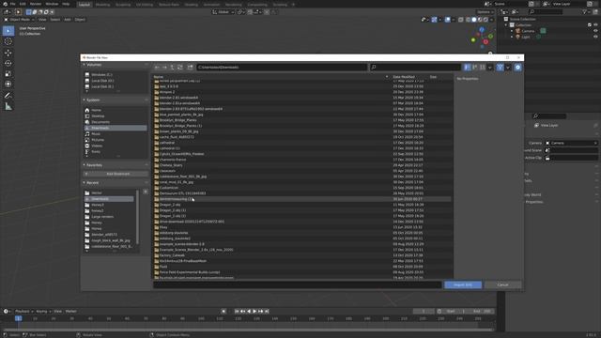Image resolution: width=601 pixels, height=338 pixels.
Task: Click the file browser search field
Action: click(415, 67)
